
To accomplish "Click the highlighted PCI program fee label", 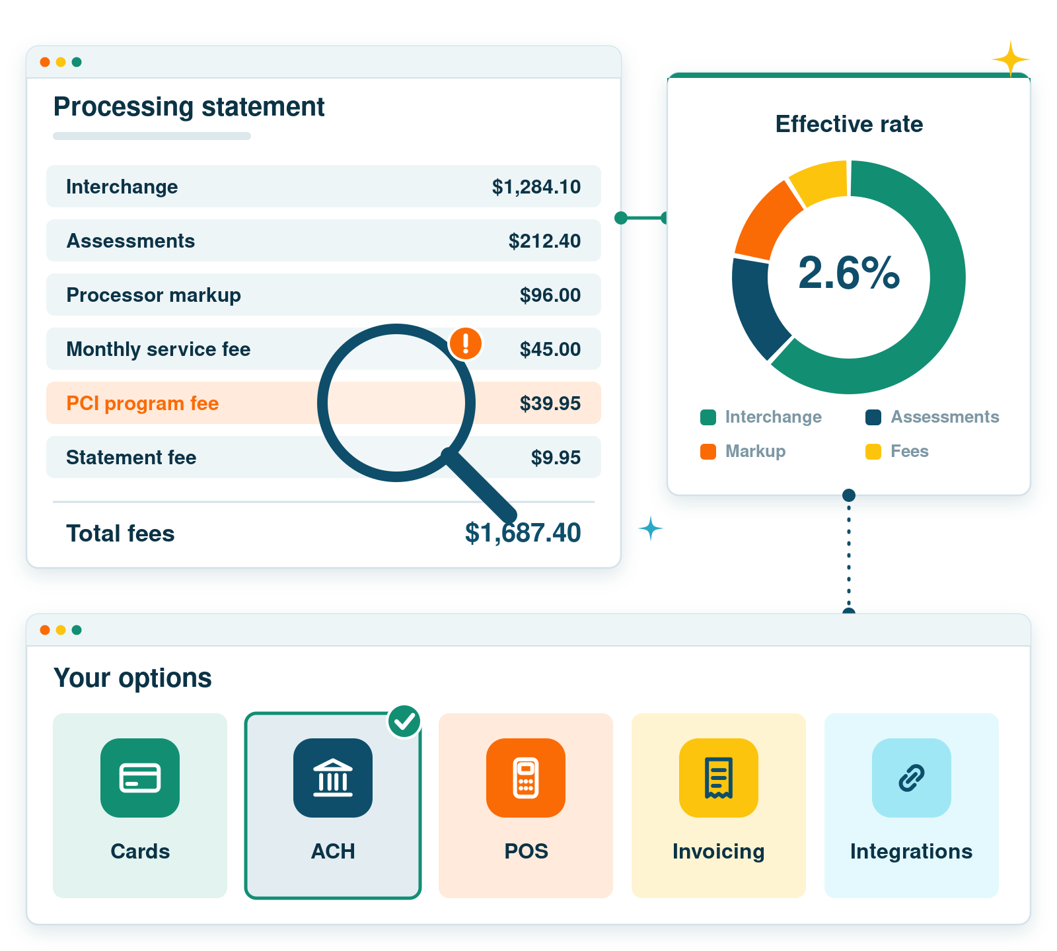I will click(x=143, y=404).
